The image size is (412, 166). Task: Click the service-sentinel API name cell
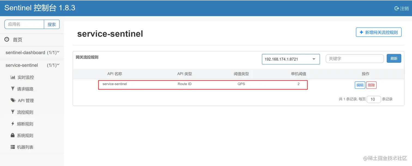tap(115, 84)
